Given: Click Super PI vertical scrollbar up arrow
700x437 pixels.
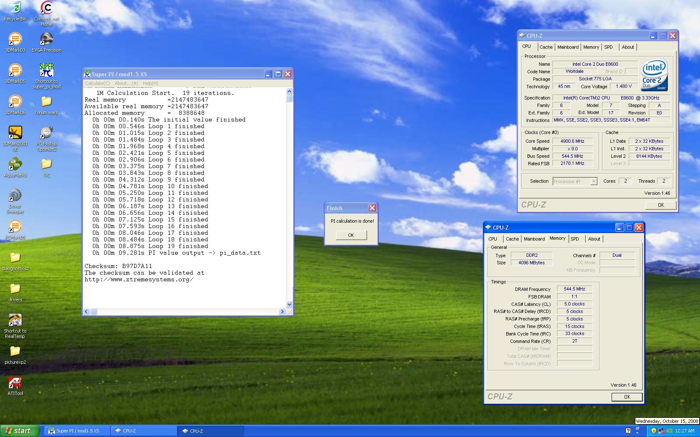Looking at the screenshot, I should [x=290, y=91].
